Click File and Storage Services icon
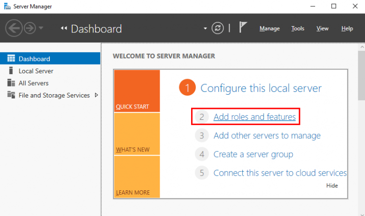 click(11, 95)
